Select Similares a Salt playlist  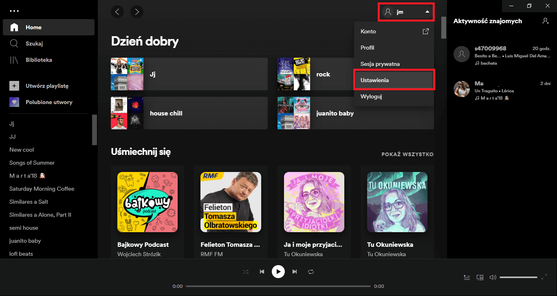pyautogui.click(x=29, y=202)
